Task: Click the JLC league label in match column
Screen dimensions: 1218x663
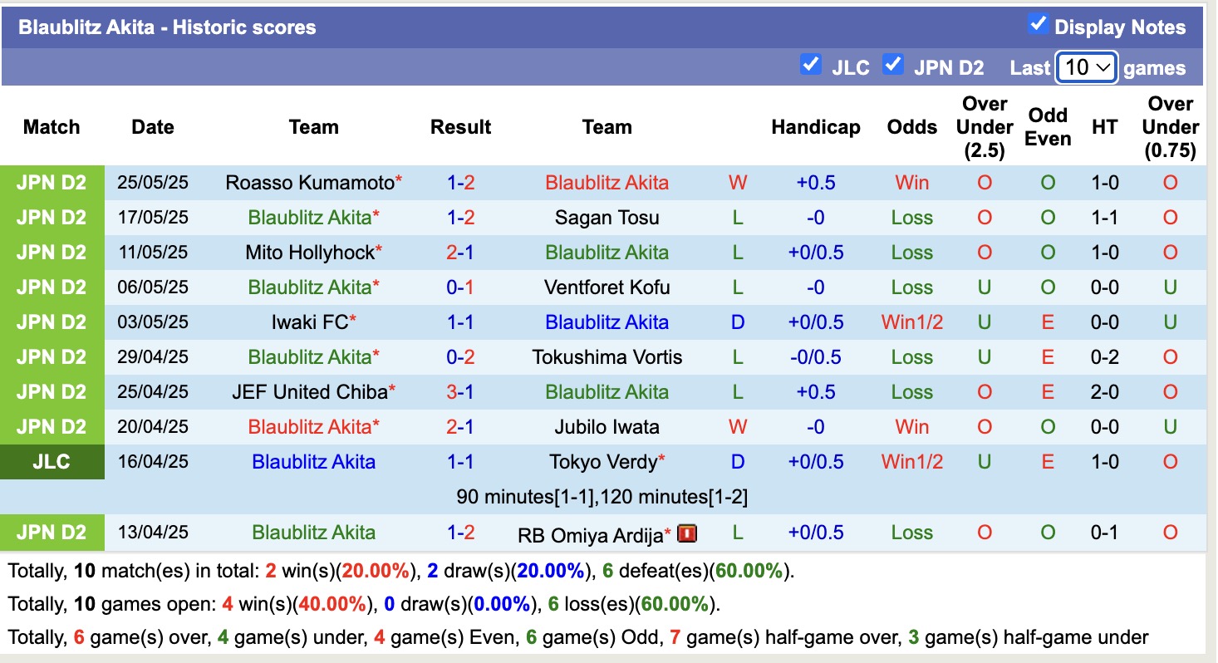Action: click(x=52, y=462)
